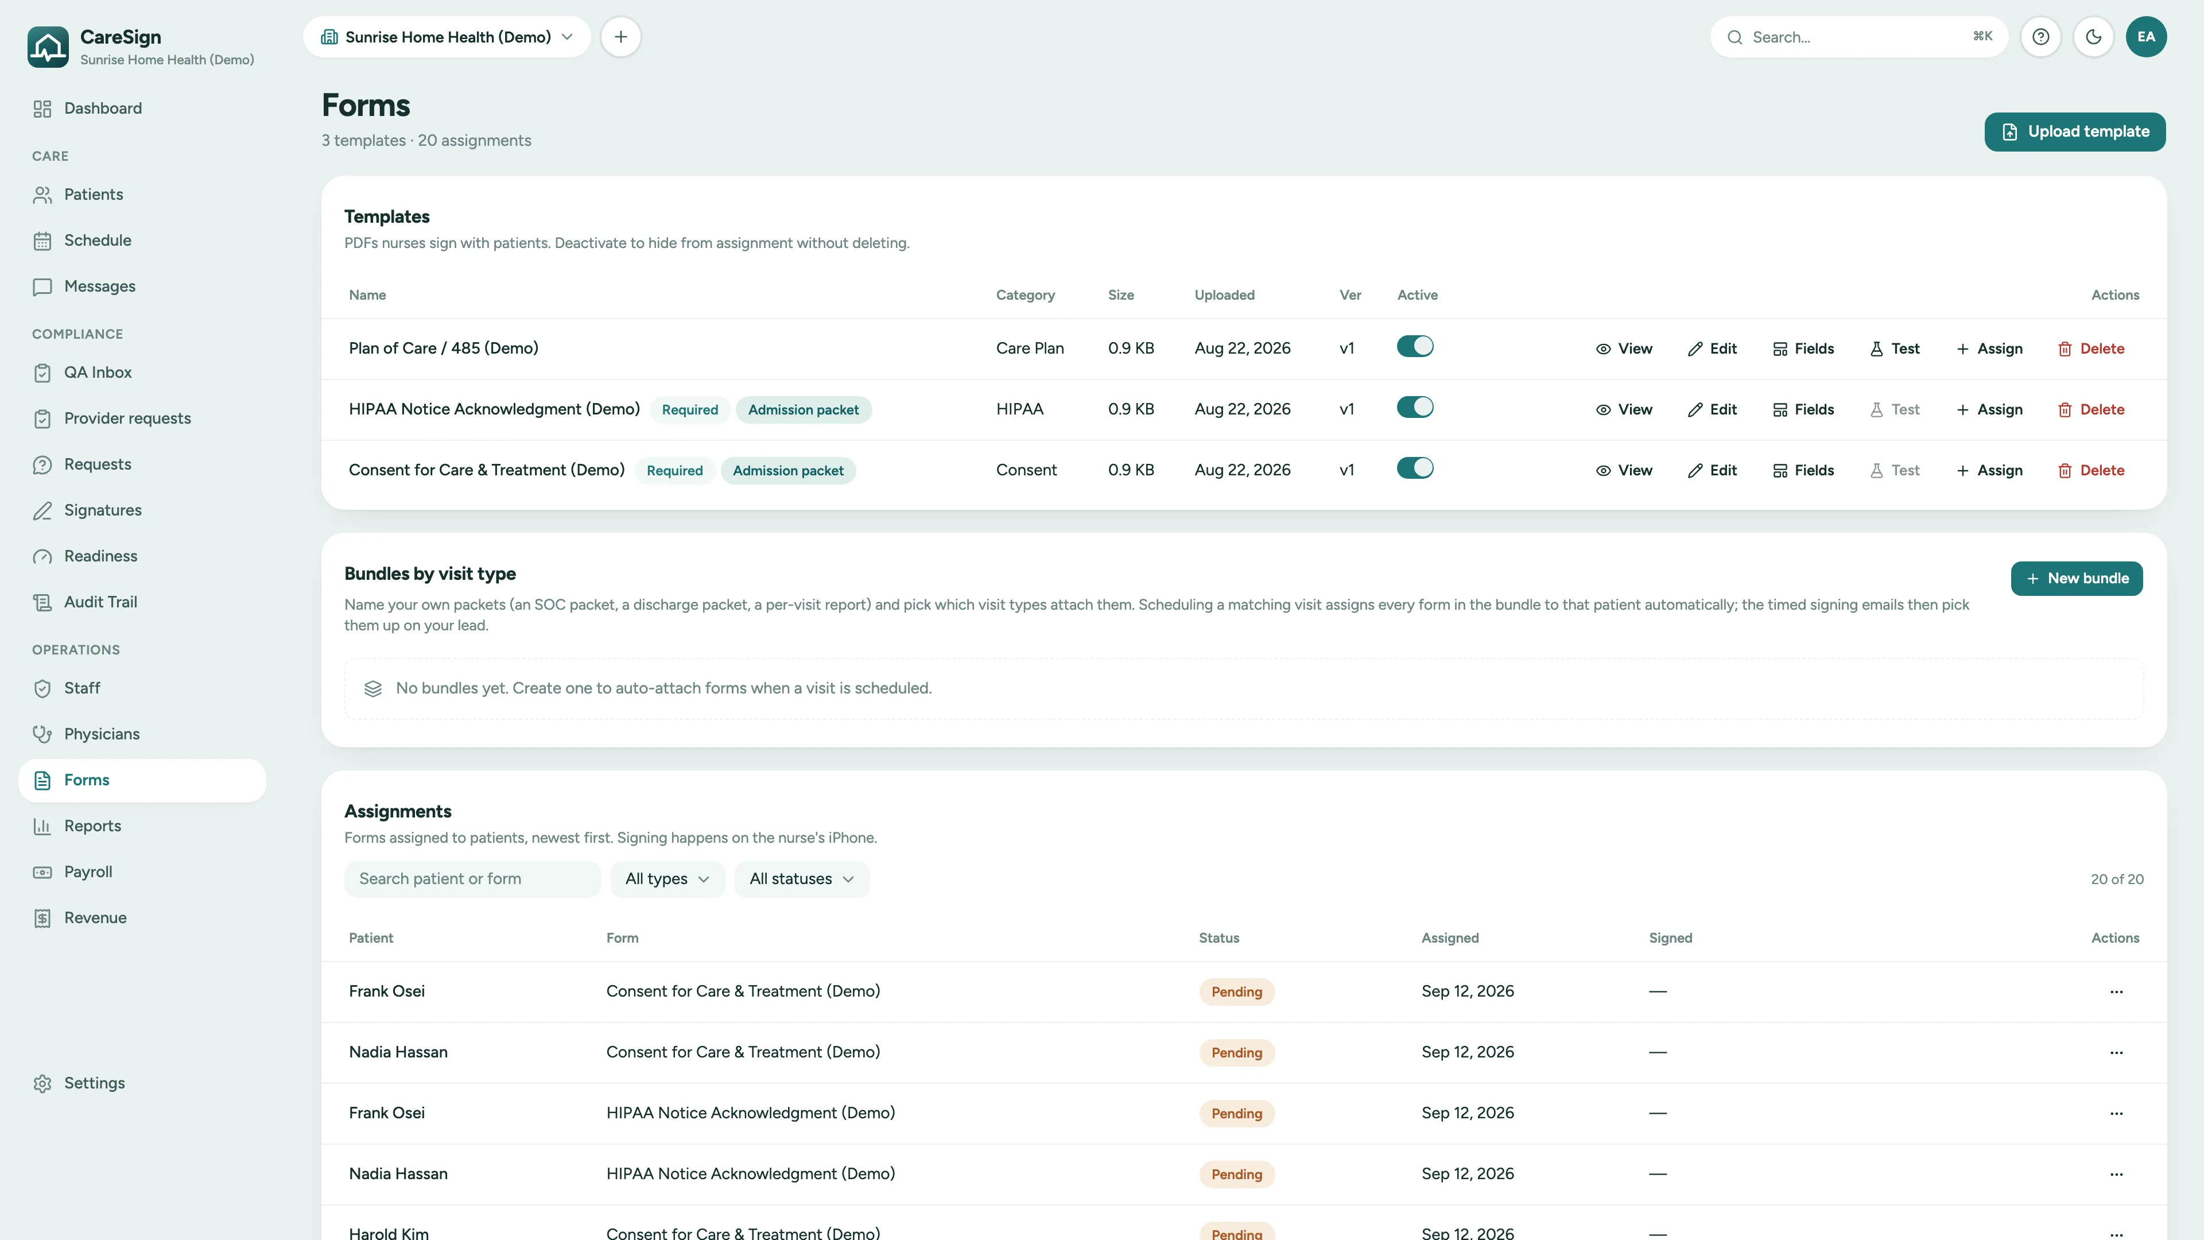Open Revenue in the sidebar
This screenshot has width=2204, height=1240.
142,917
